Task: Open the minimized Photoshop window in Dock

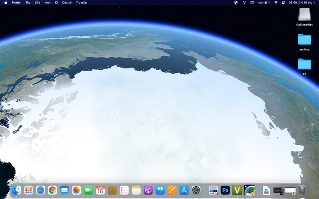Action: pos(278,191)
